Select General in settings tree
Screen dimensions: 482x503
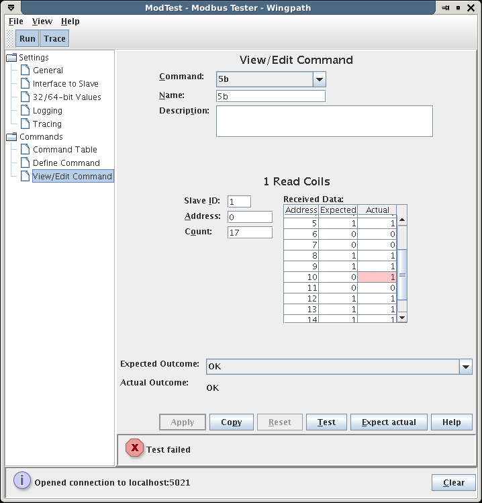[48, 71]
